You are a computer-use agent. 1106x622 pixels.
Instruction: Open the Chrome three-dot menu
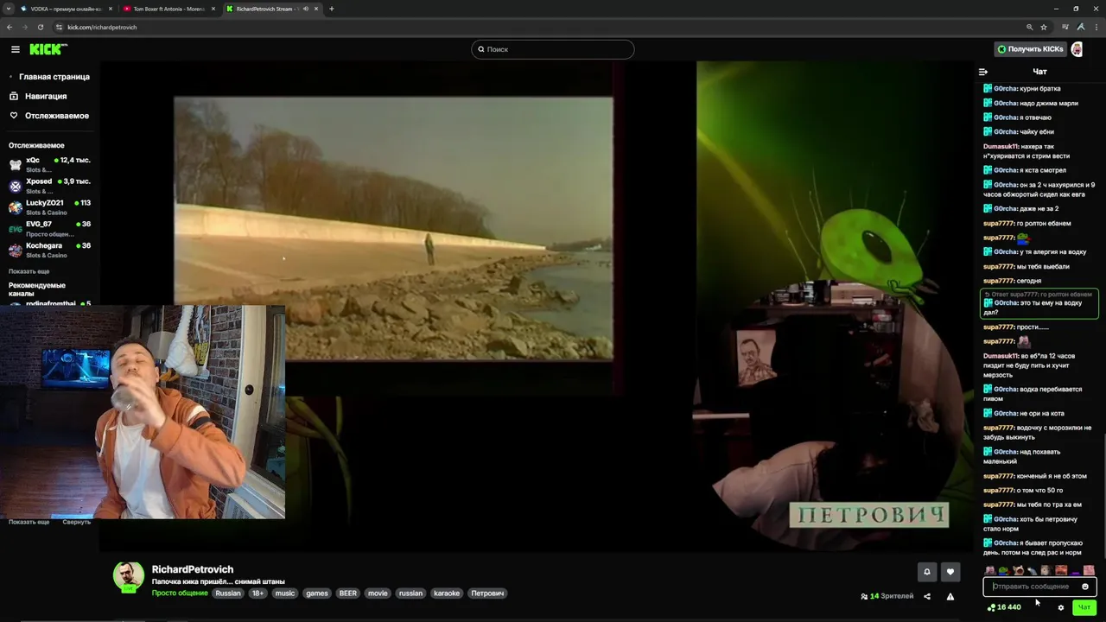tap(1095, 27)
